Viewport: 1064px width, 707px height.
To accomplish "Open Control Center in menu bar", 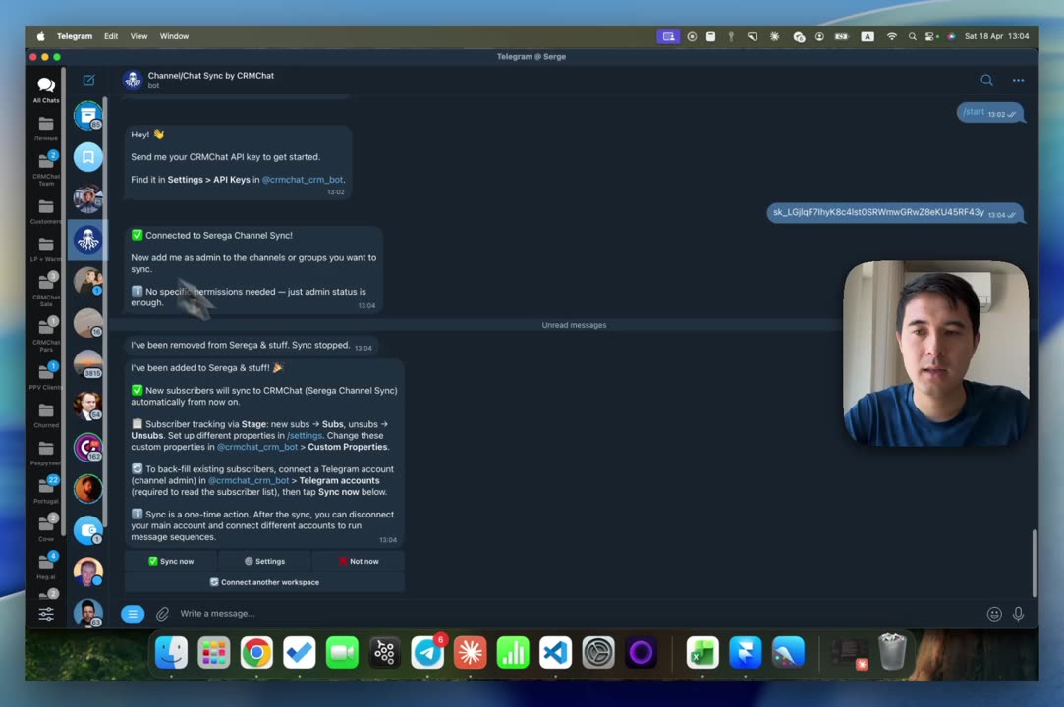I will pos(931,36).
